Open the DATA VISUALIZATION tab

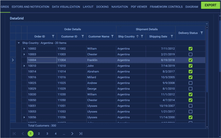point(66,7)
